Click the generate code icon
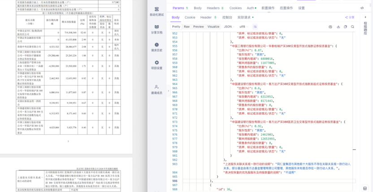The image size is (373, 192). click(x=362, y=8)
